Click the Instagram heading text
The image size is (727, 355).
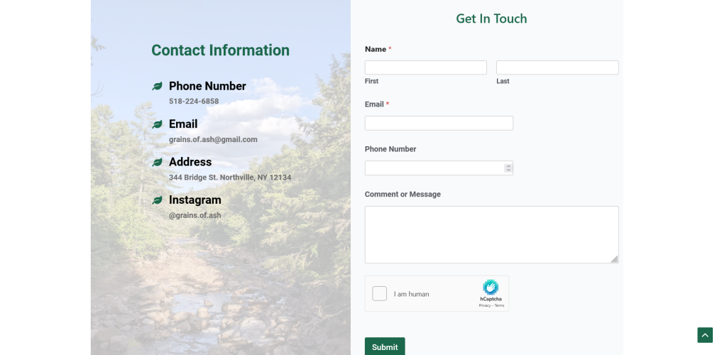(x=195, y=200)
